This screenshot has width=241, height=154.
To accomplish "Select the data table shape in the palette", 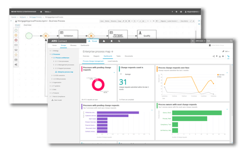I will pyautogui.click(x=16, y=60).
